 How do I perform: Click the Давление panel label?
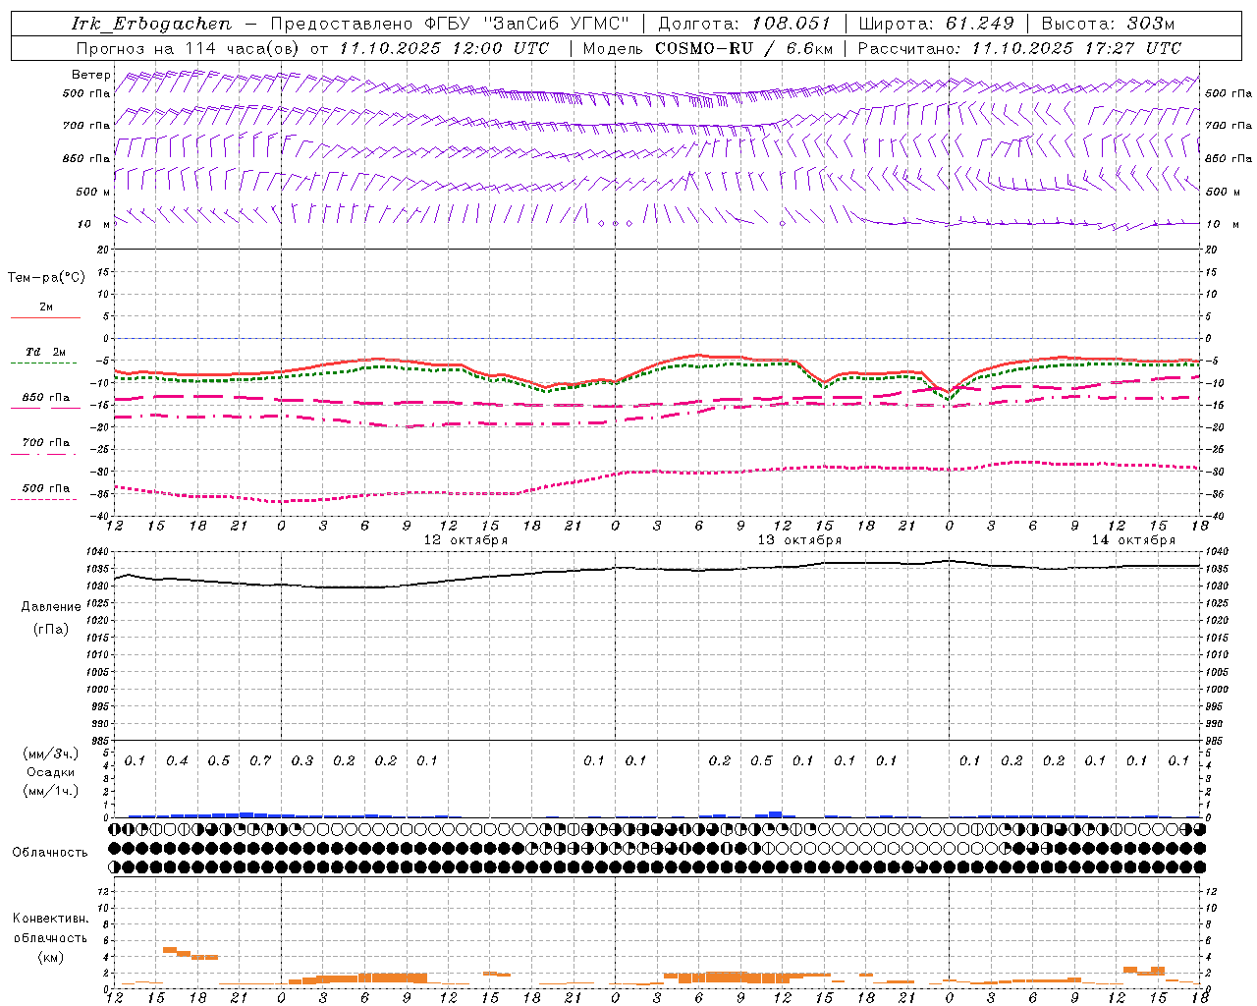pos(51,607)
